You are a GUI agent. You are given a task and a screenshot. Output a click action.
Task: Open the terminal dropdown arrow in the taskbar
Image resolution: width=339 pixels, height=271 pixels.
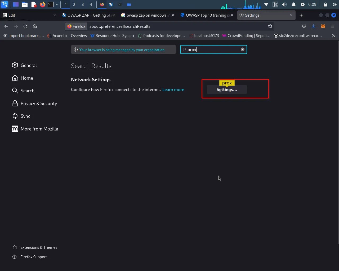pos(56,4)
